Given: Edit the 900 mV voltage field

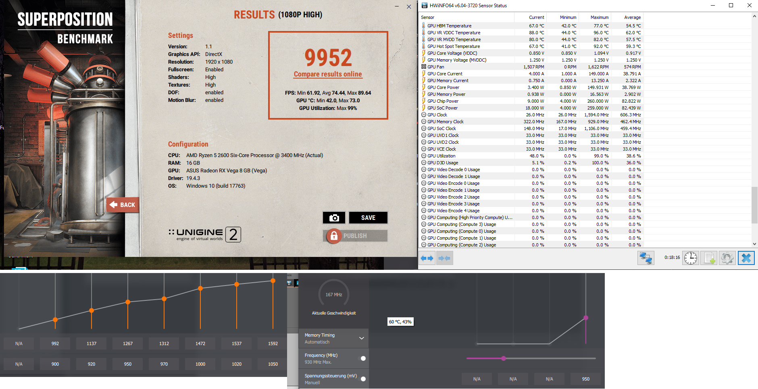Looking at the screenshot, I should tap(55, 364).
